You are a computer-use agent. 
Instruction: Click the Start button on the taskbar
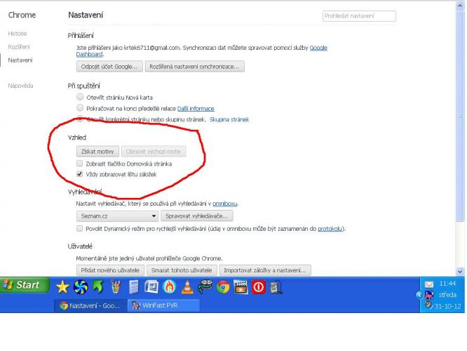click(25, 285)
